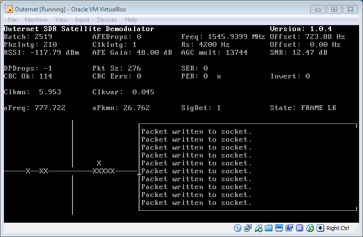
Task: Click the 'aPkmn: 26.762' value
Action: click(x=121, y=108)
